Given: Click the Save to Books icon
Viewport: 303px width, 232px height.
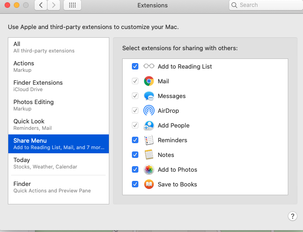Looking at the screenshot, I should [x=149, y=184].
